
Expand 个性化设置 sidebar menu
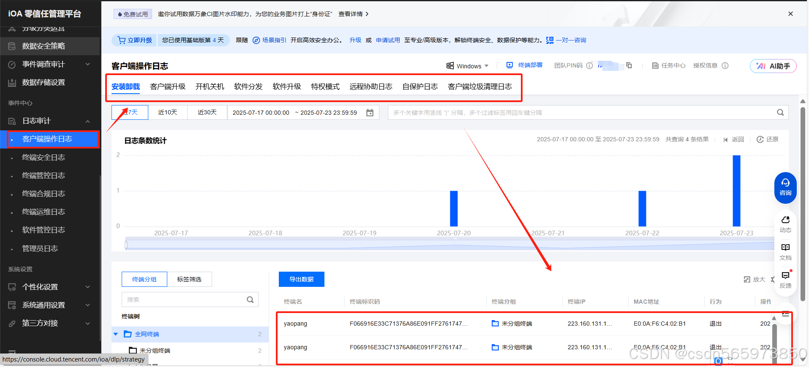tap(50, 287)
